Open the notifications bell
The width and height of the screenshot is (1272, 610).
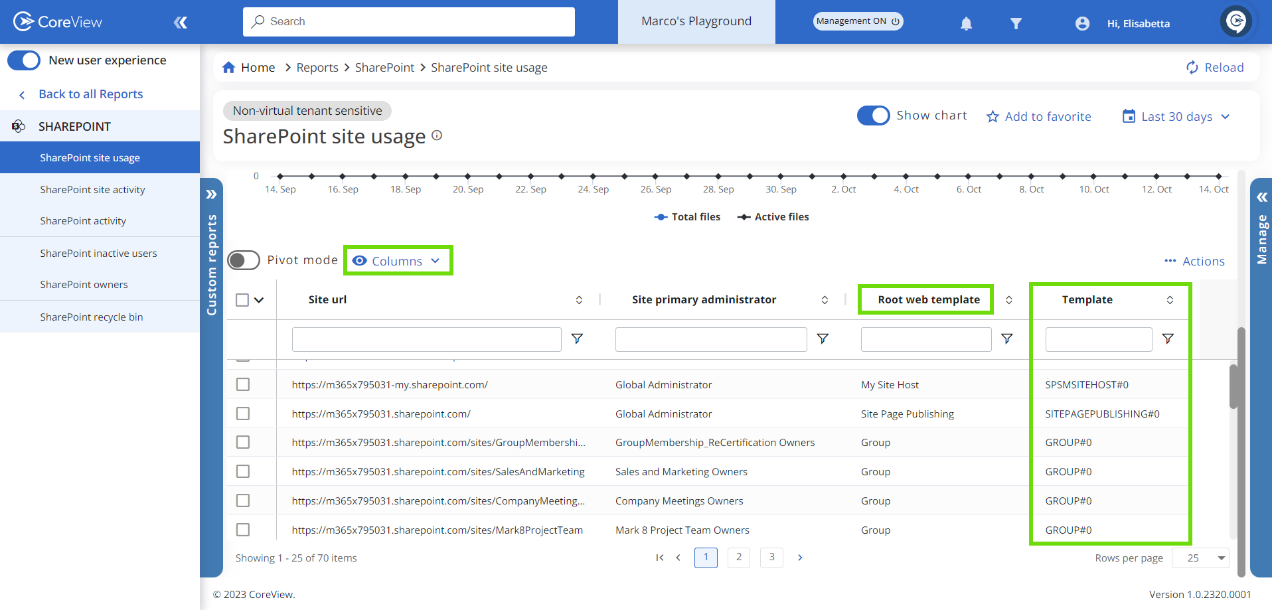(966, 24)
